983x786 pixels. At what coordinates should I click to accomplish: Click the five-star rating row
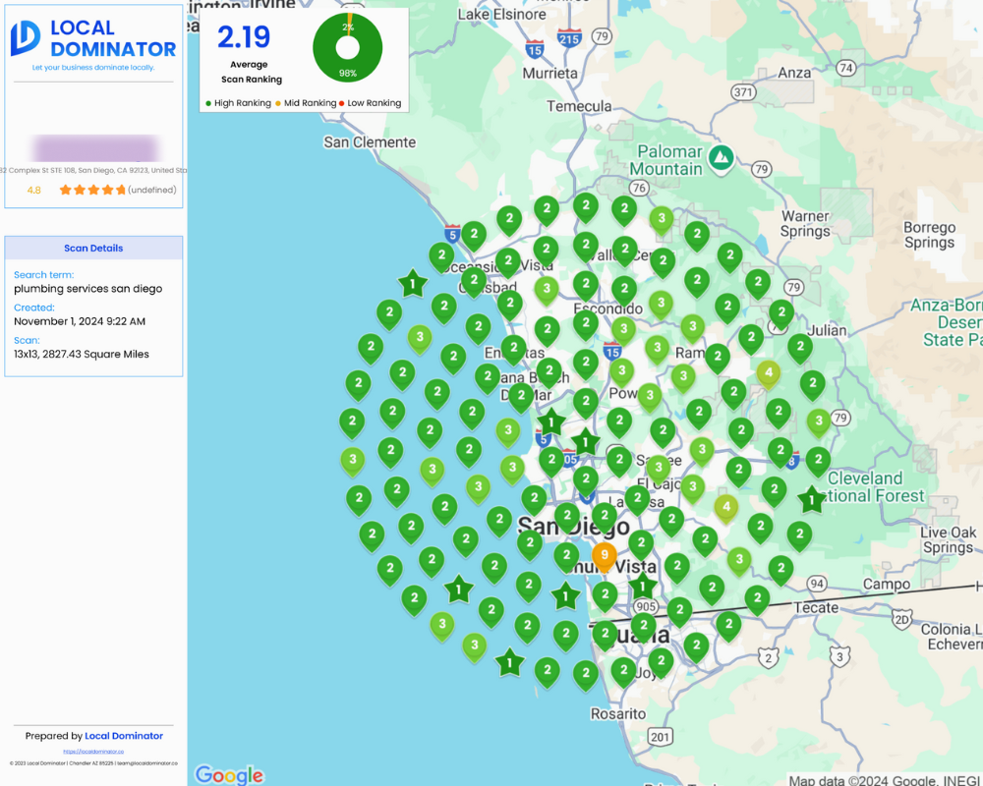click(92, 190)
